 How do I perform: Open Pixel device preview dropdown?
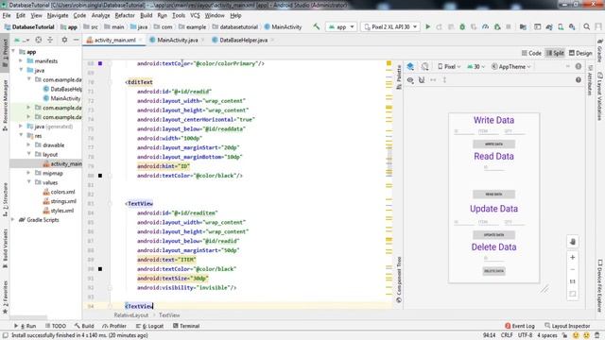[449, 67]
